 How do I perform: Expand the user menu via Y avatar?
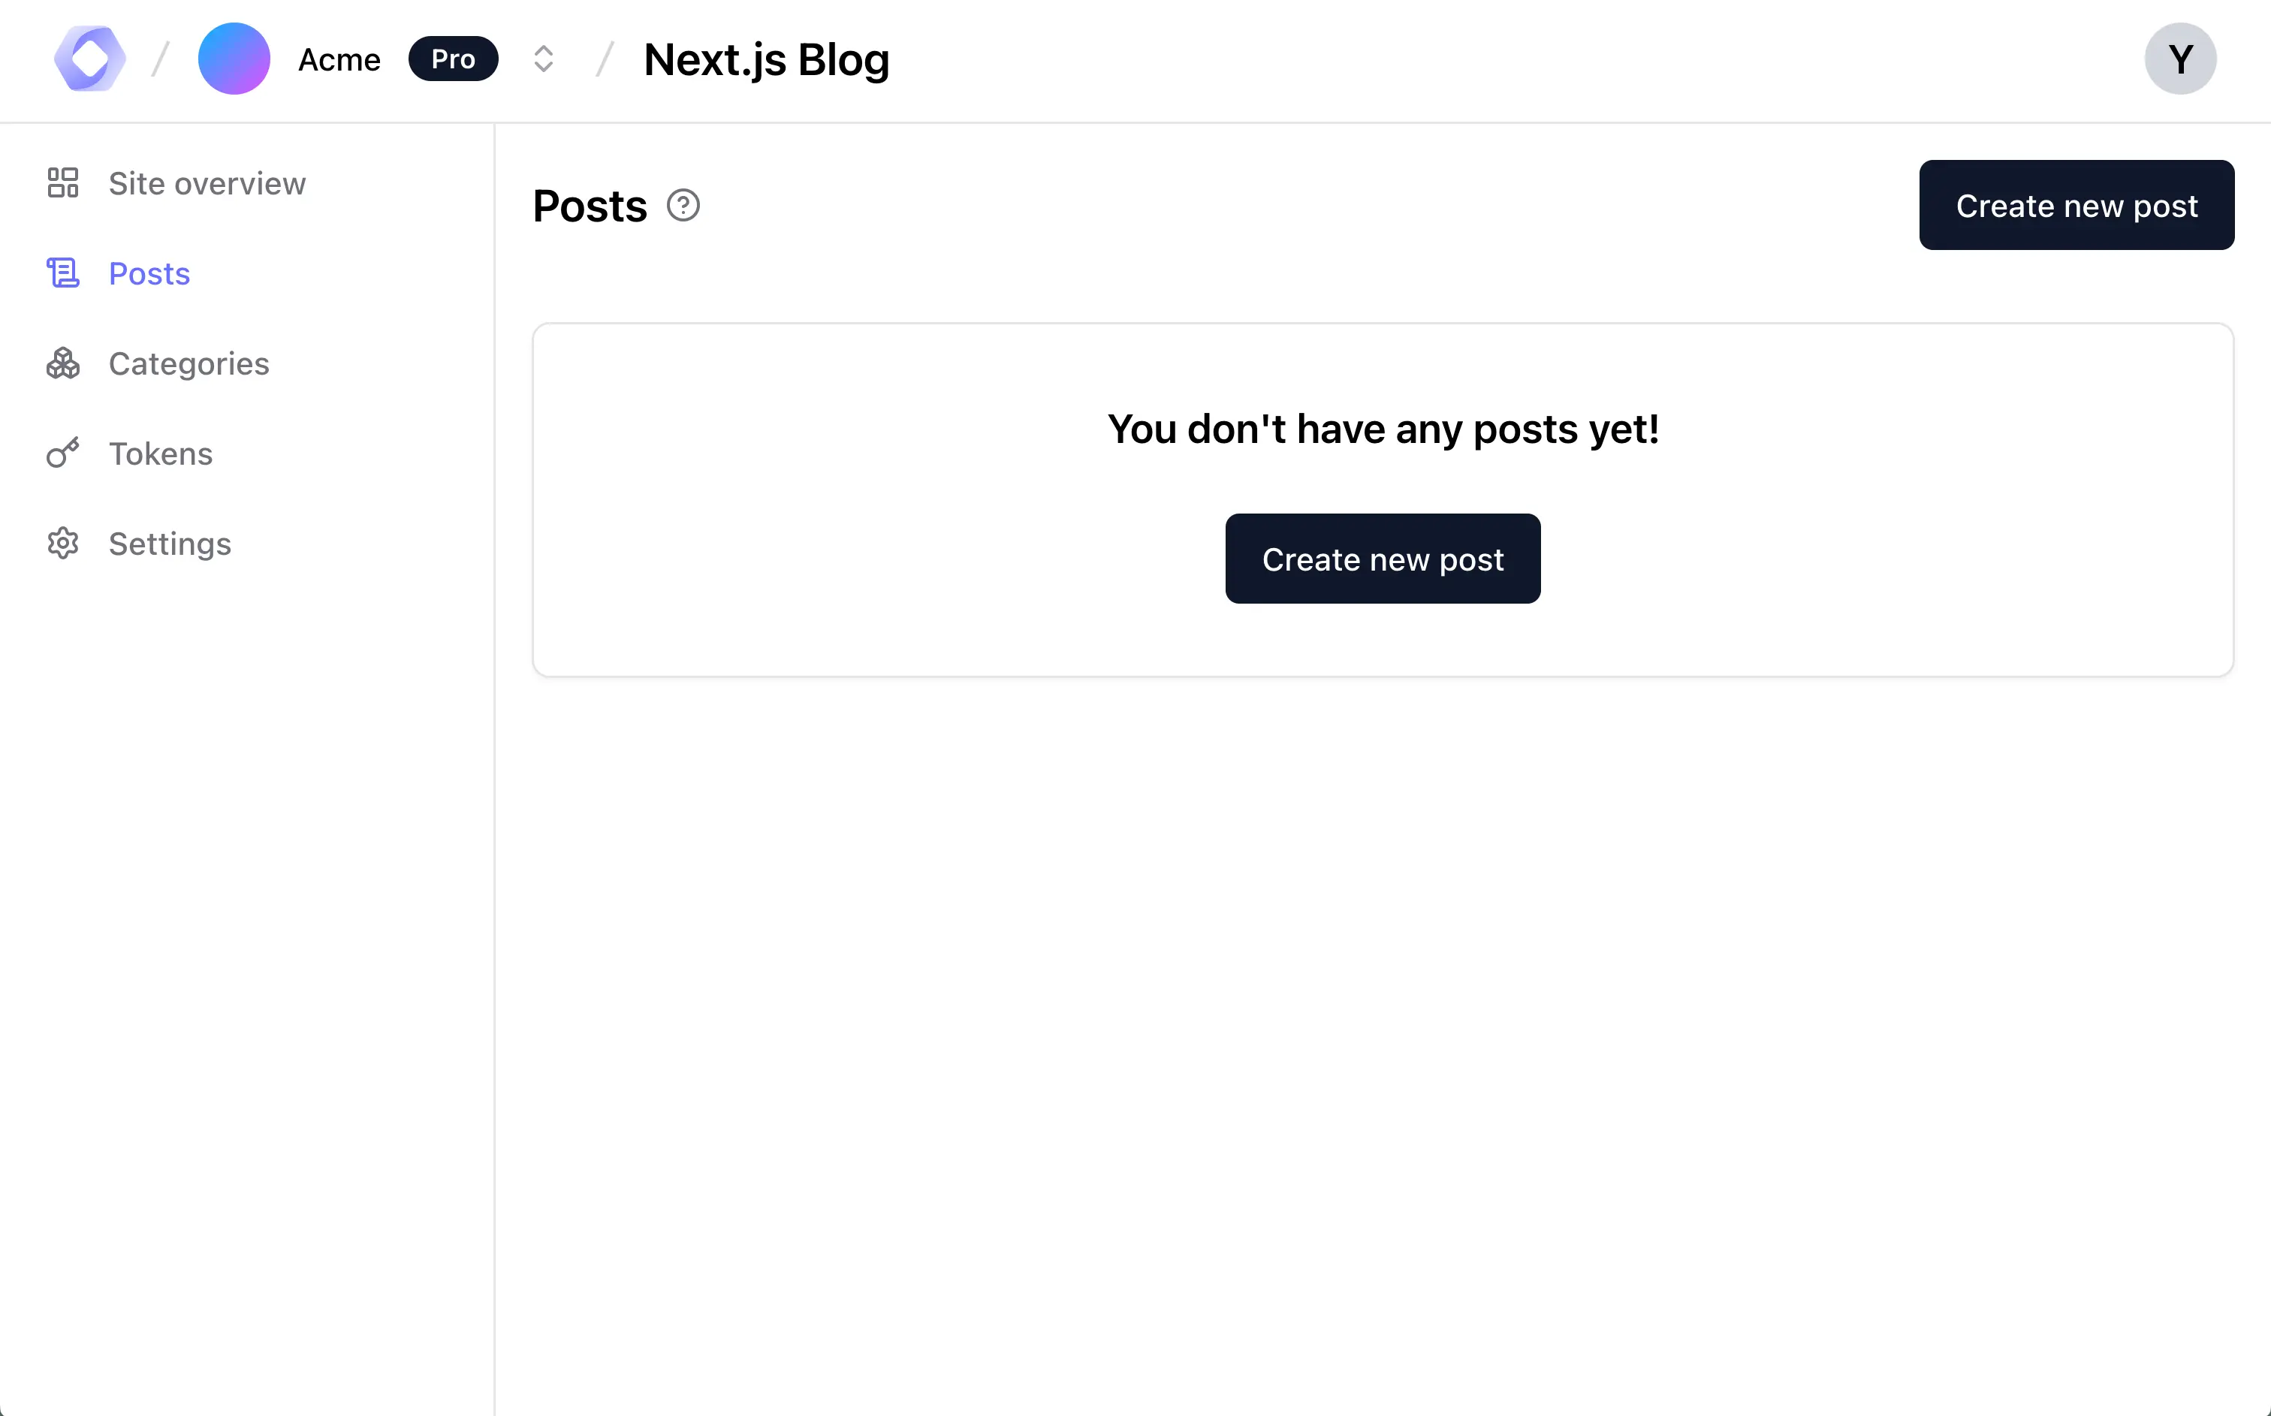[2180, 58]
